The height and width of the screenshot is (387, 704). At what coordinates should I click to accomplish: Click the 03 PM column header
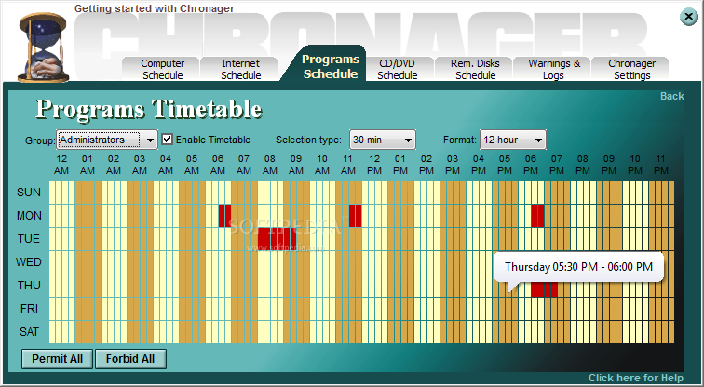coord(453,165)
